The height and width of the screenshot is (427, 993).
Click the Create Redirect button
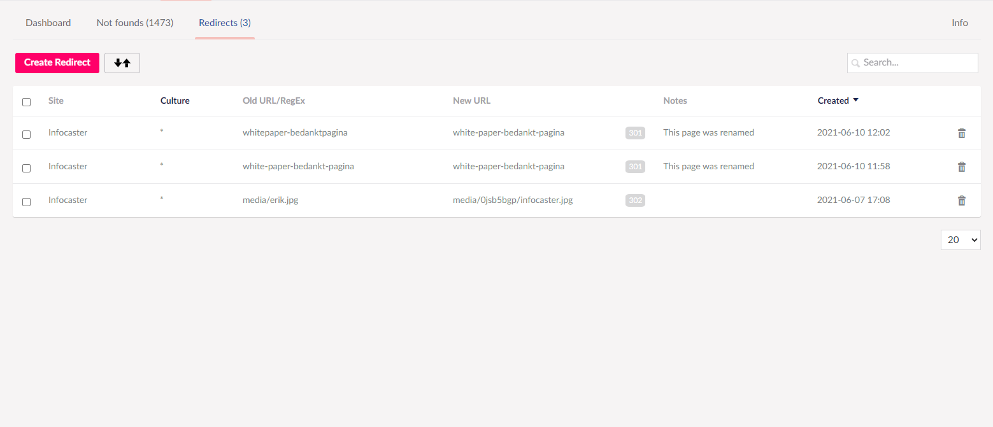[x=57, y=63]
